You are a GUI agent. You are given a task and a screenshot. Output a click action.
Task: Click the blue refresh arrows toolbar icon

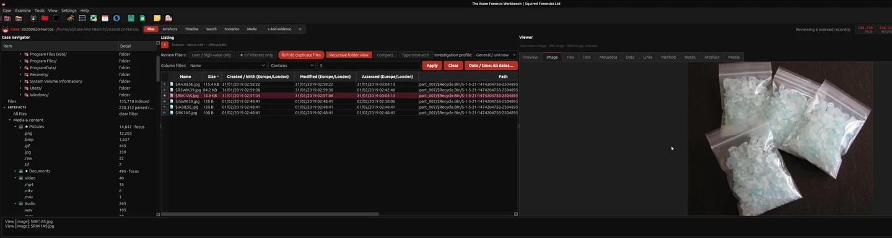click(116, 18)
